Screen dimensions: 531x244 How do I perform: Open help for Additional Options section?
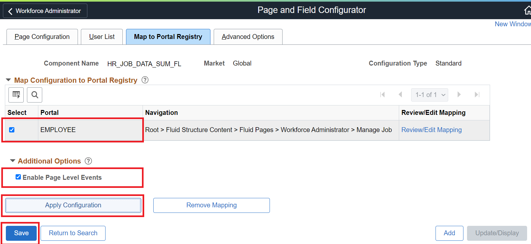coord(88,161)
